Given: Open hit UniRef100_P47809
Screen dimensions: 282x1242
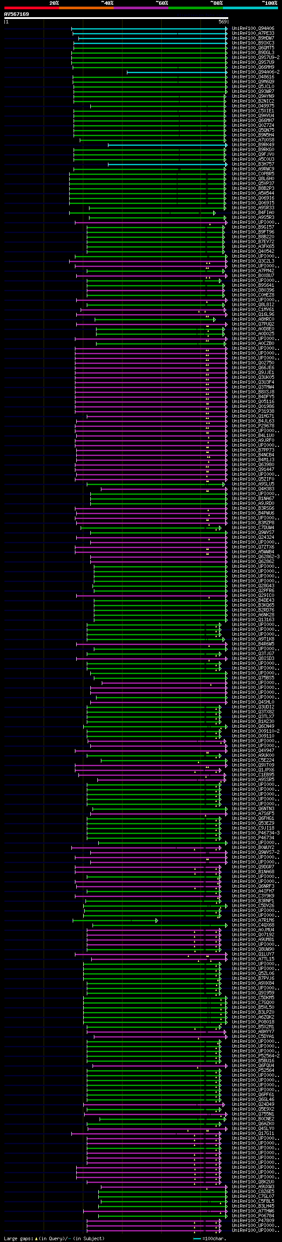Looking at the screenshot, I should [252, 1221].
